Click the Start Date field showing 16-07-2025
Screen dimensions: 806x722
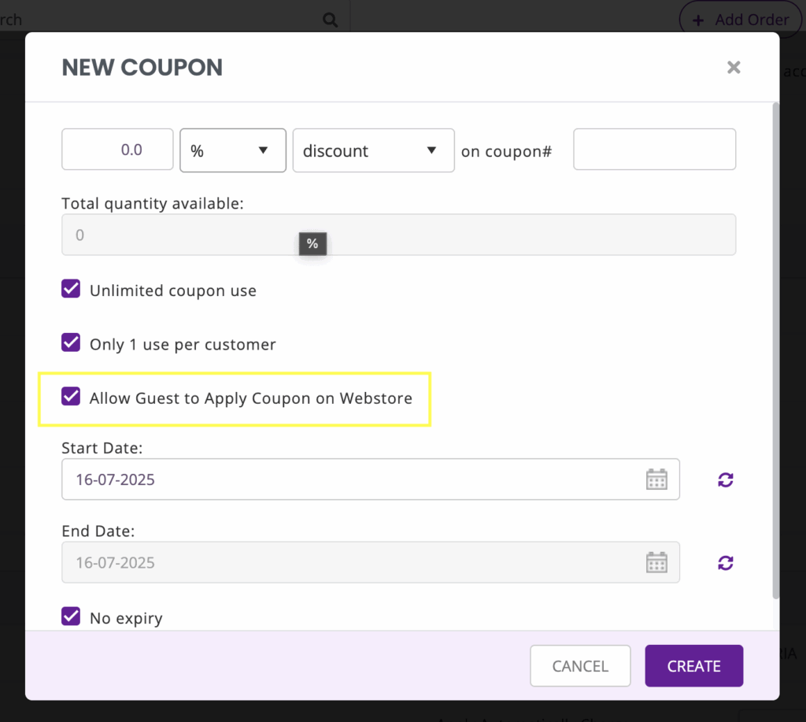(371, 479)
